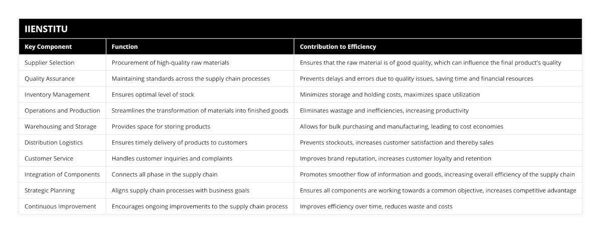Click "Procurement of high-quality raw materials" text
This screenshot has width=601, height=233.
pyautogui.click(x=170, y=63)
